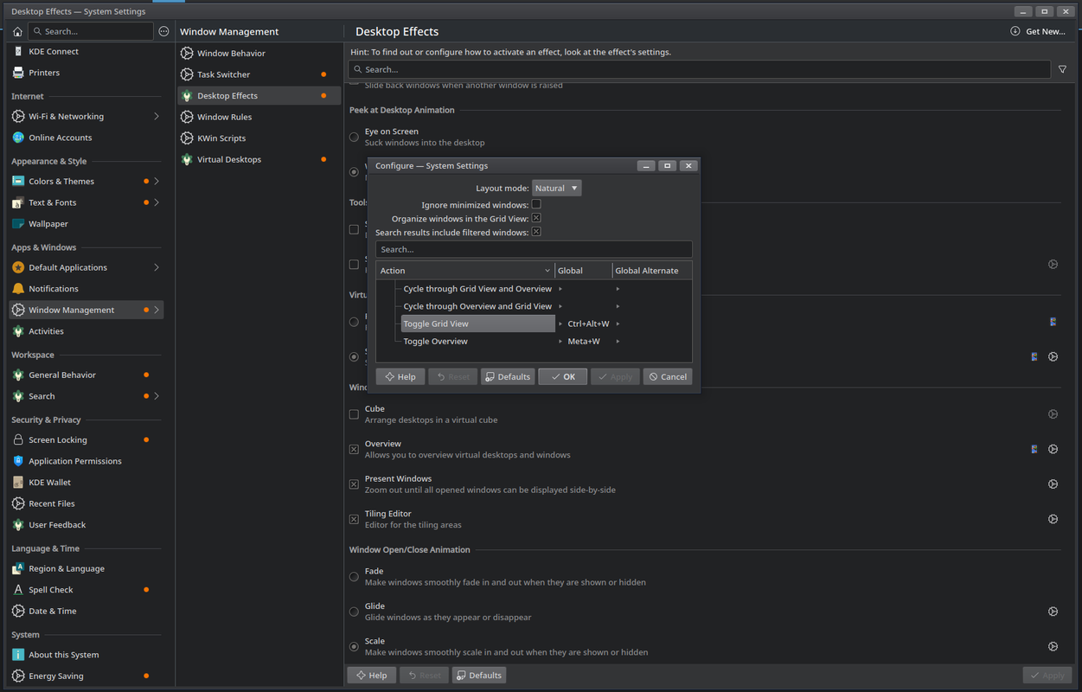Disable the Present Windows checkbox
Image resolution: width=1082 pixels, height=692 pixels.
point(354,484)
